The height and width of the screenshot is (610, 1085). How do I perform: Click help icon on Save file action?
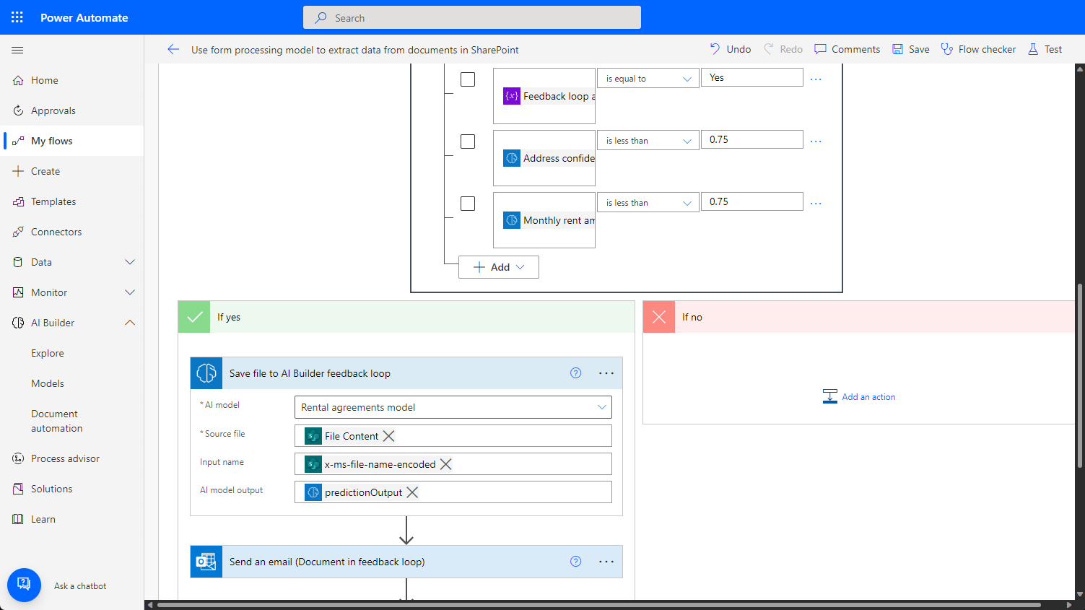point(575,373)
